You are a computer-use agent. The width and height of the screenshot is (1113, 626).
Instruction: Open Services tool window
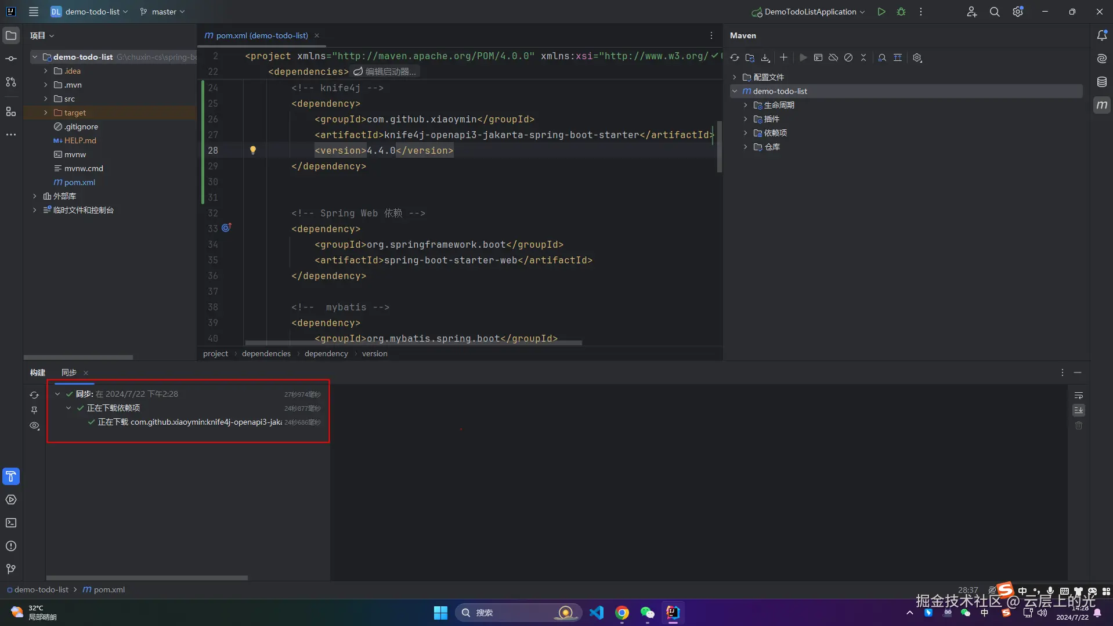[x=11, y=500]
